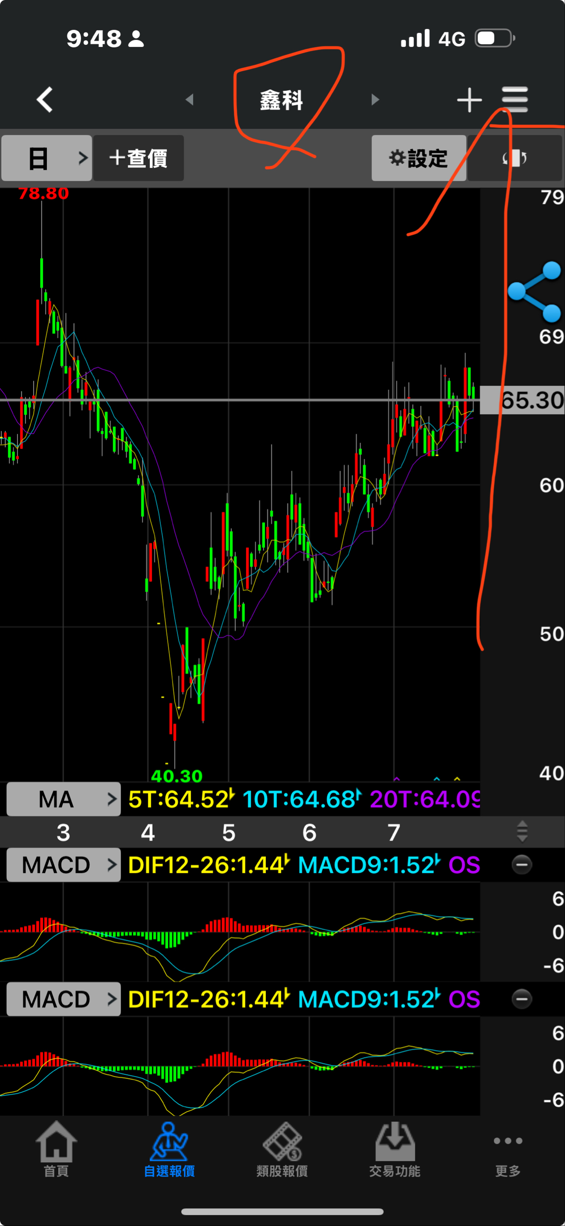Image resolution: width=565 pixels, height=1226 pixels.
Task: Open the MA indicator dropdown
Action: [63, 799]
